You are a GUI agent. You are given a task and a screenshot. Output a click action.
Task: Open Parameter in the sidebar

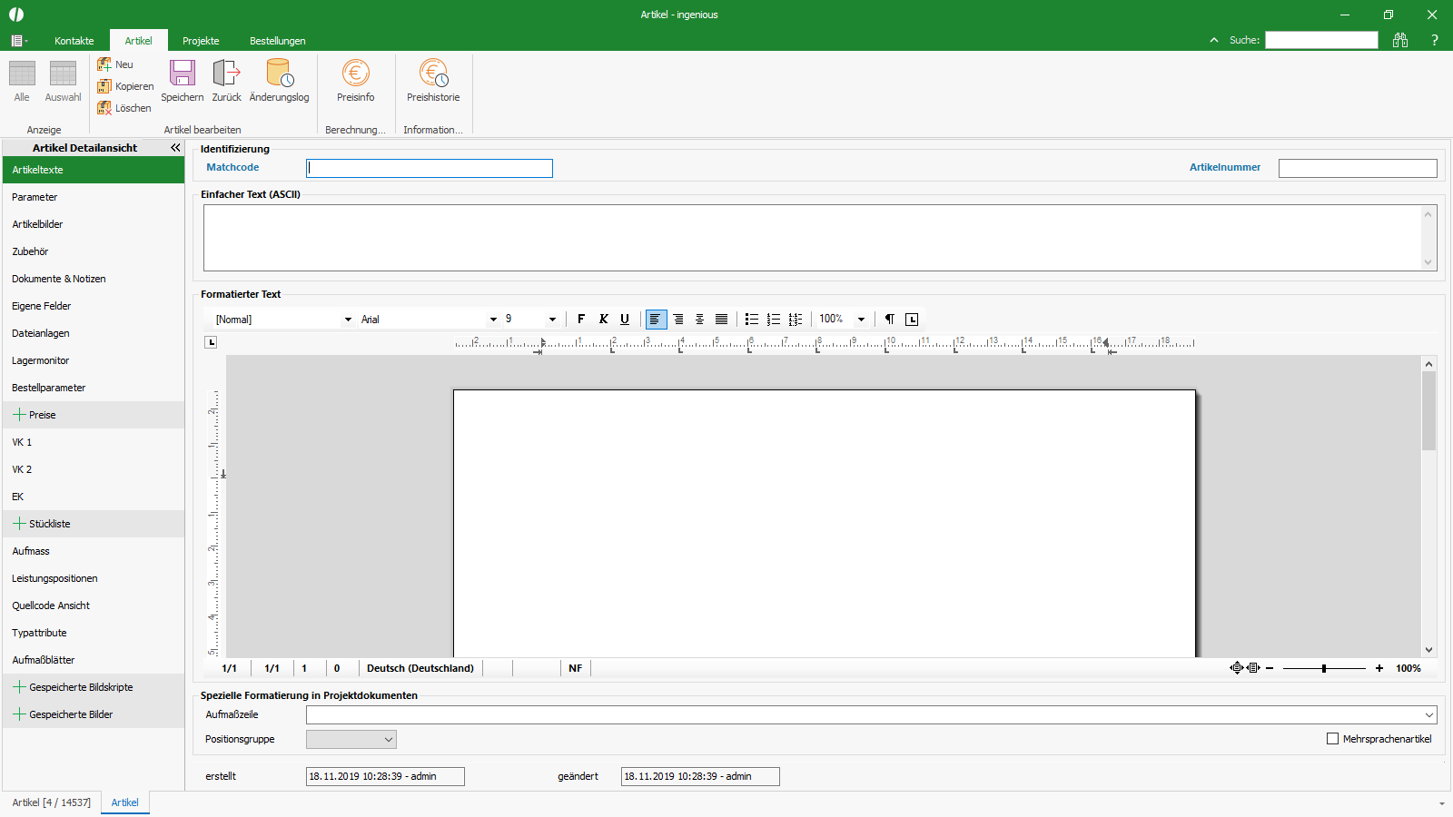coord(93,197)
